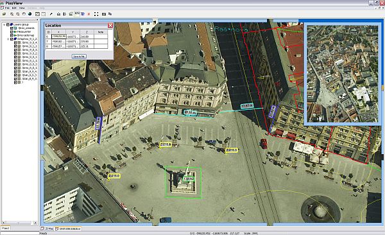Viewport: 385px width, 235px height.
Task: Click the dark globe toolbar icon
Action: tap(30, 14)
